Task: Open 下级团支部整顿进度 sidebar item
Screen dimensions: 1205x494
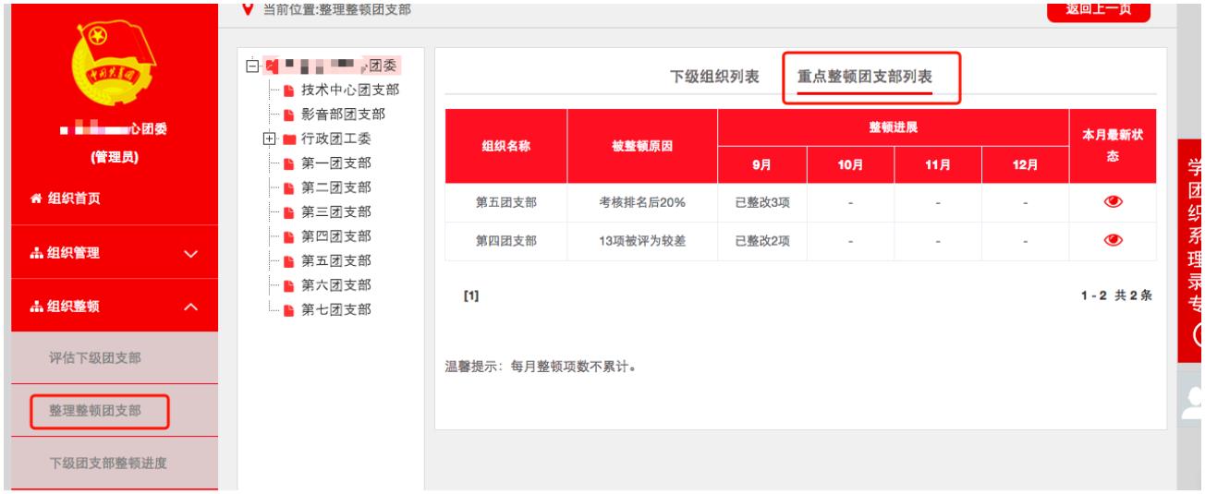Action: click(100, 462)
